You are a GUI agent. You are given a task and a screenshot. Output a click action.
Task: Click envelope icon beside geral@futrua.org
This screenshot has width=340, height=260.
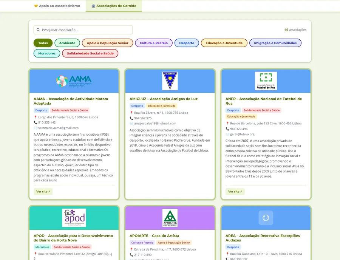[227, 134]
